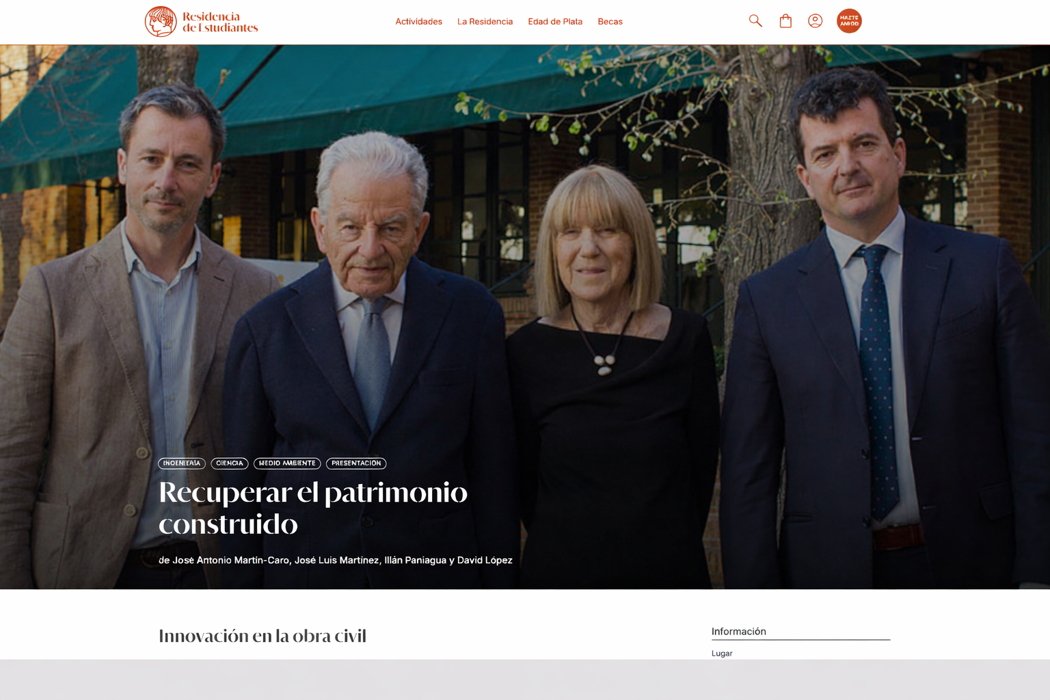Viewport: 1050px width, 700px height.
Task: Click the Ingeniería tag pill
Action: tap(182, 463)
